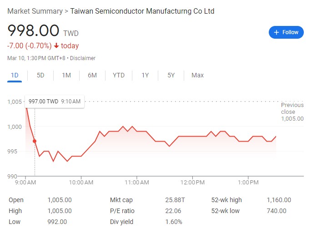
Task: Click the Previous close 1,005.00 label
Action: click(292, 112)
